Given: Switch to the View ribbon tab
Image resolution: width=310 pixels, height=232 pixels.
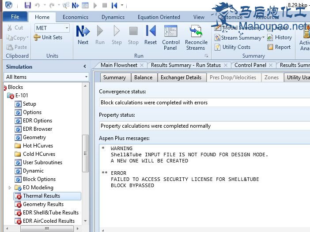Looking at the screenshot, I should [x=199, y=17].
